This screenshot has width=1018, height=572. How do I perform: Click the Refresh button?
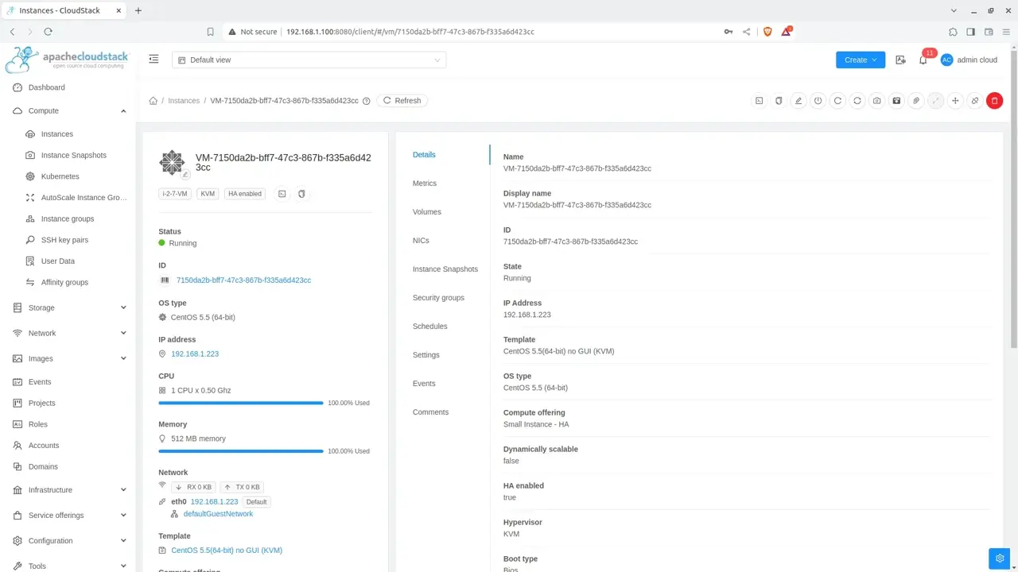tap(402, 101)
